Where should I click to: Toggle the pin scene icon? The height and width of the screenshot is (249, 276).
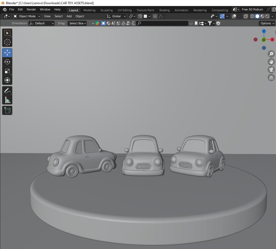point(268,9)
